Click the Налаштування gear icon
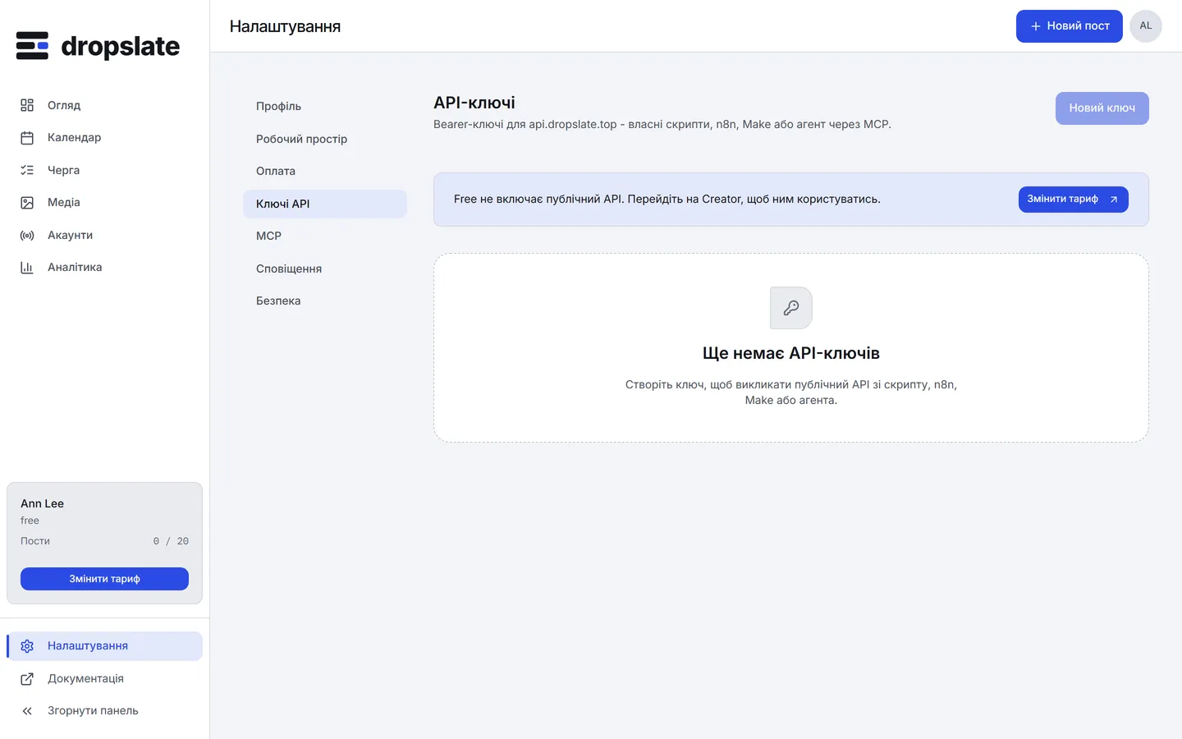Image resolution: width=1182 pixels, height=739 pixels. (x=27, y=646)
